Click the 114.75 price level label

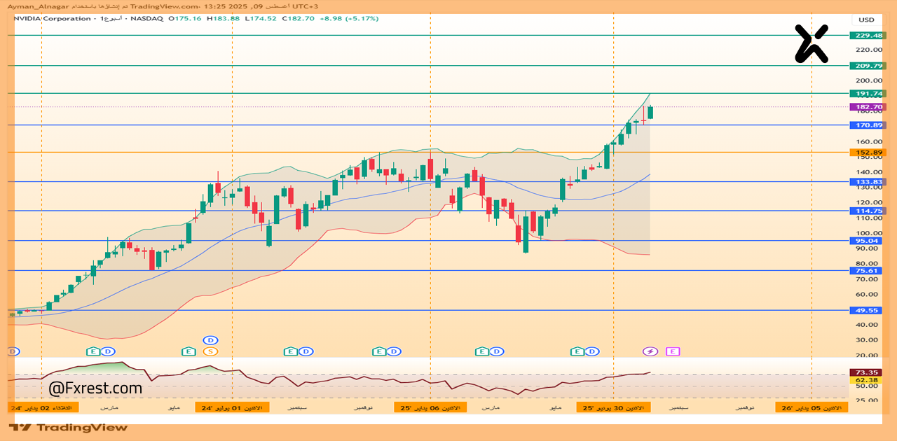868,211
